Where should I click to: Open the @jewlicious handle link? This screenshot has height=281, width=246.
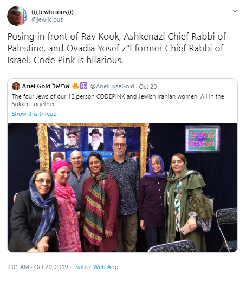click(47, 19)
